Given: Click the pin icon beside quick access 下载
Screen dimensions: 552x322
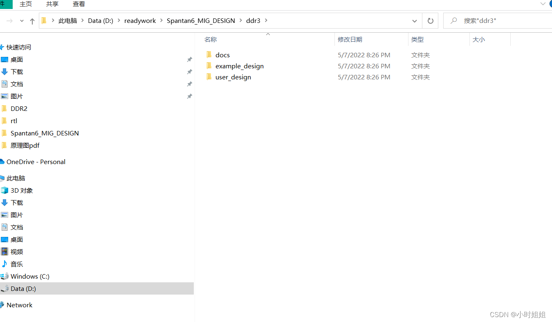Looking at the screenshot, I should click(189, 72).
